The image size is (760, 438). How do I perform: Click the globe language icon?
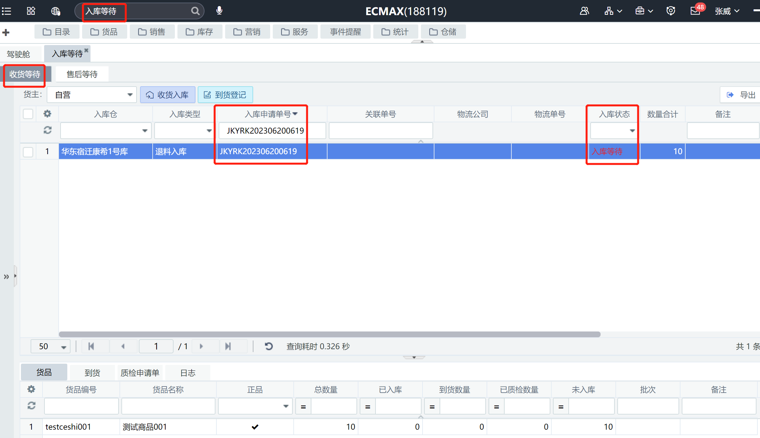coord(56,11)
